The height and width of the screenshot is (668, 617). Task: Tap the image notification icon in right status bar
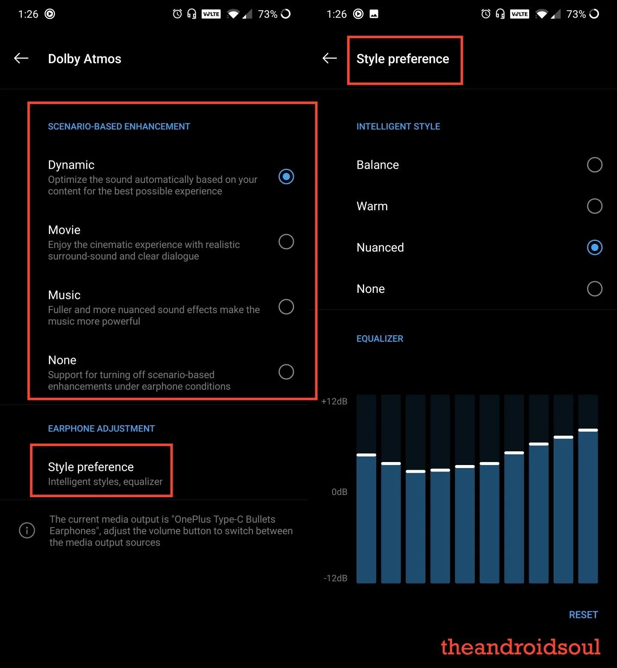(x=374, y=14)
